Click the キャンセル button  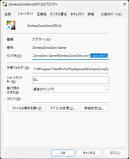point(89,153)
